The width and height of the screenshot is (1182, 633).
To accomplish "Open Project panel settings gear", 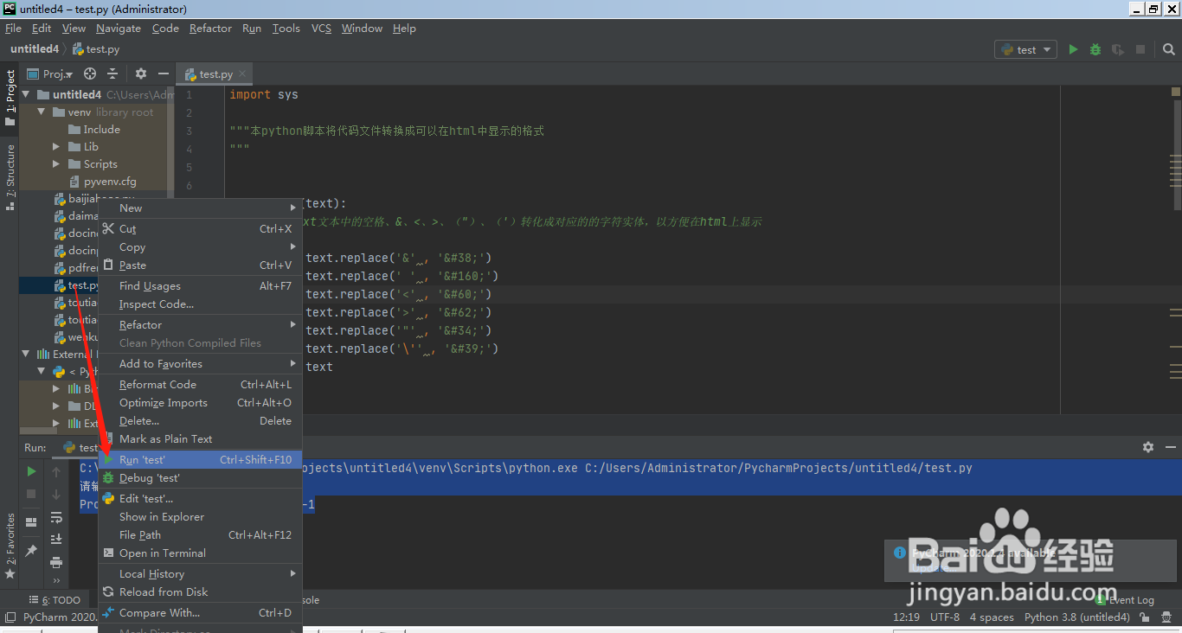I will point(141,74).
